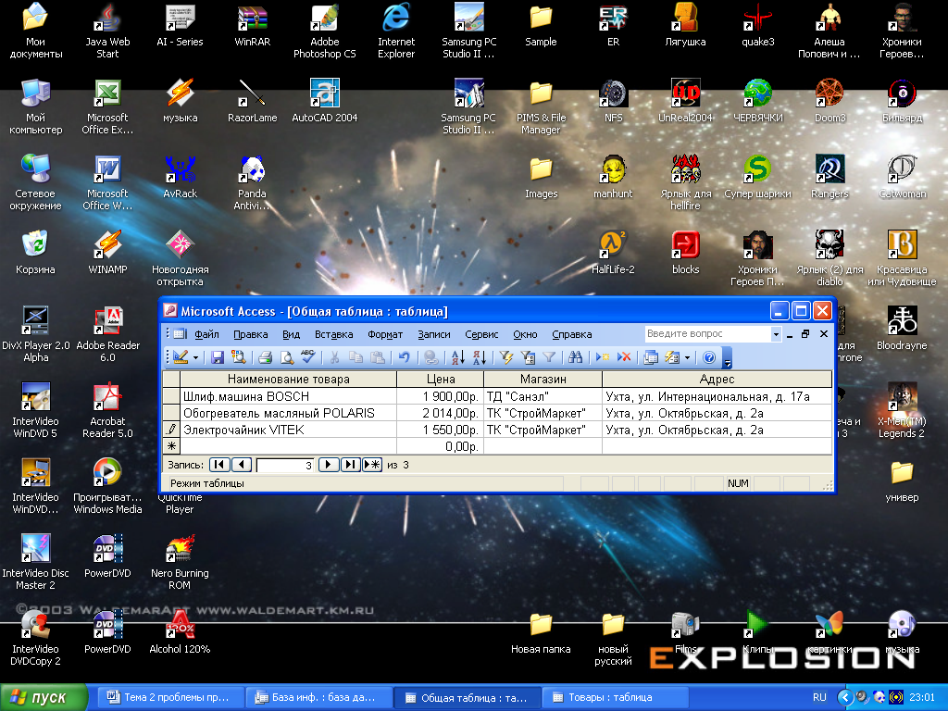
Task: Delete record using red X toolbar icon
Action: [623, 357]
